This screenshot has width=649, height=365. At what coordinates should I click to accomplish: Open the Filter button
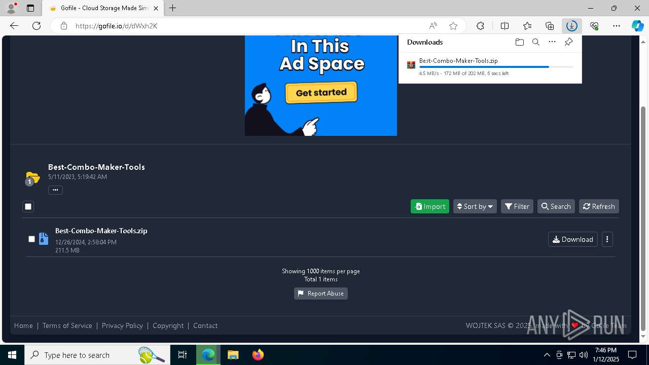click(x=517, y=206)
